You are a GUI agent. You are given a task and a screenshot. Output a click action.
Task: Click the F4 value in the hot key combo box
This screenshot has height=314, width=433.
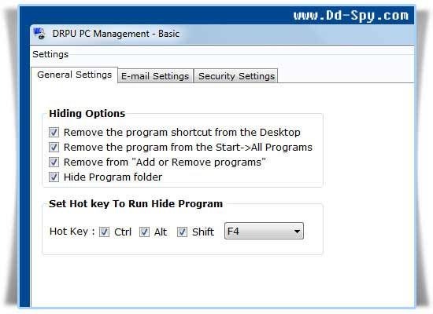pos(233,232)
